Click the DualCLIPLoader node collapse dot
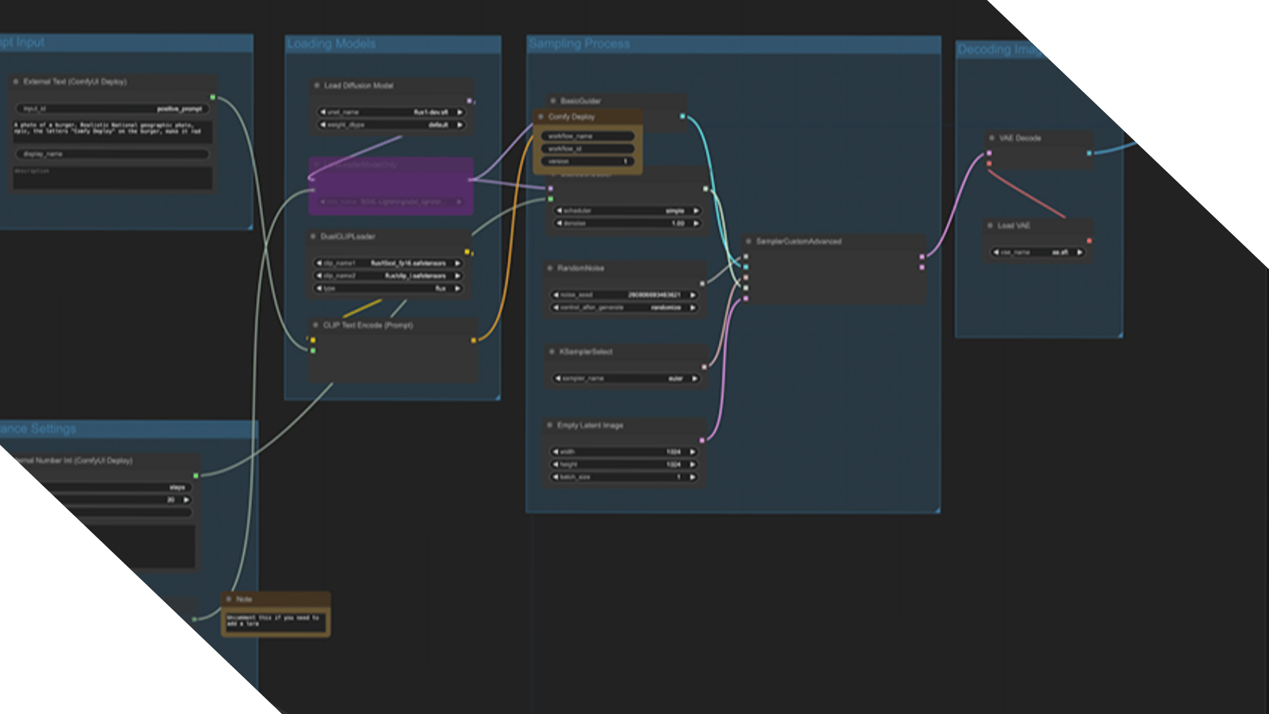This screenshot has width=1269, height=714. pyautogui.click(x=314, y=236)
